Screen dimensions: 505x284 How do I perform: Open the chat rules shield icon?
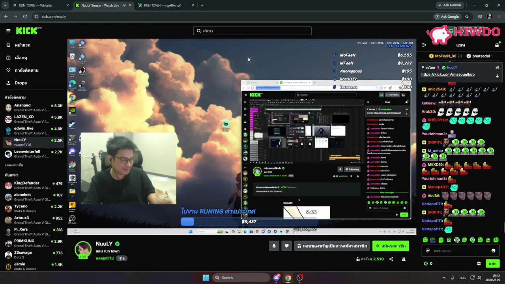(x=427, y=250)
